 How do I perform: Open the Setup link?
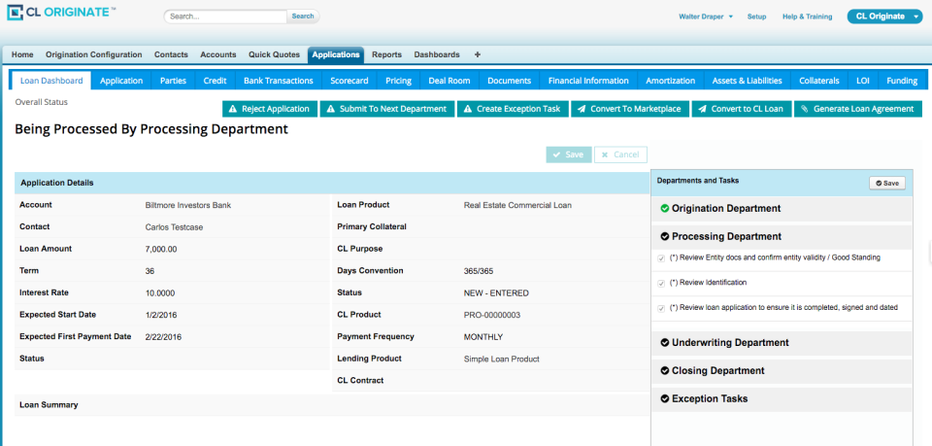[x=756, y=17]
